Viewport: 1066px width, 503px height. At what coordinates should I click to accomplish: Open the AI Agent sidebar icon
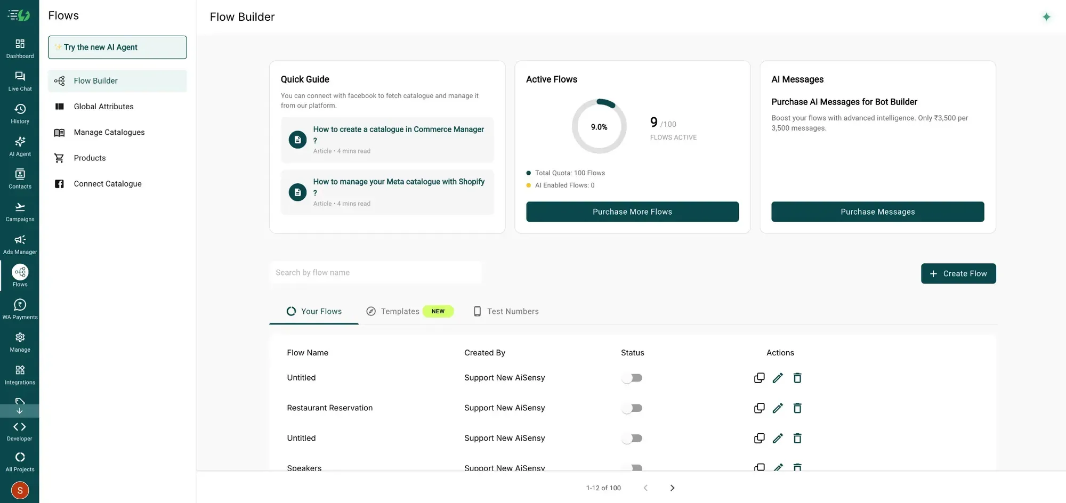[x=20, y=146]
